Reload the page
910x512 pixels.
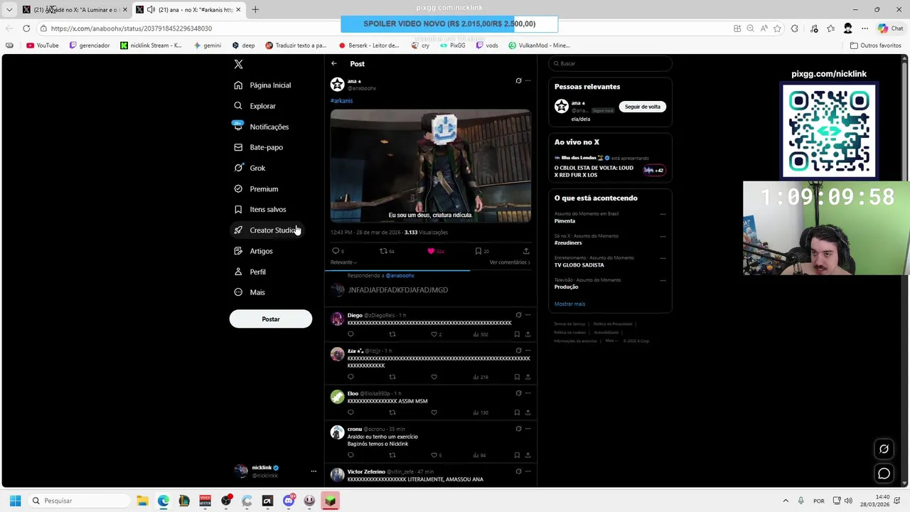point(26,28)
